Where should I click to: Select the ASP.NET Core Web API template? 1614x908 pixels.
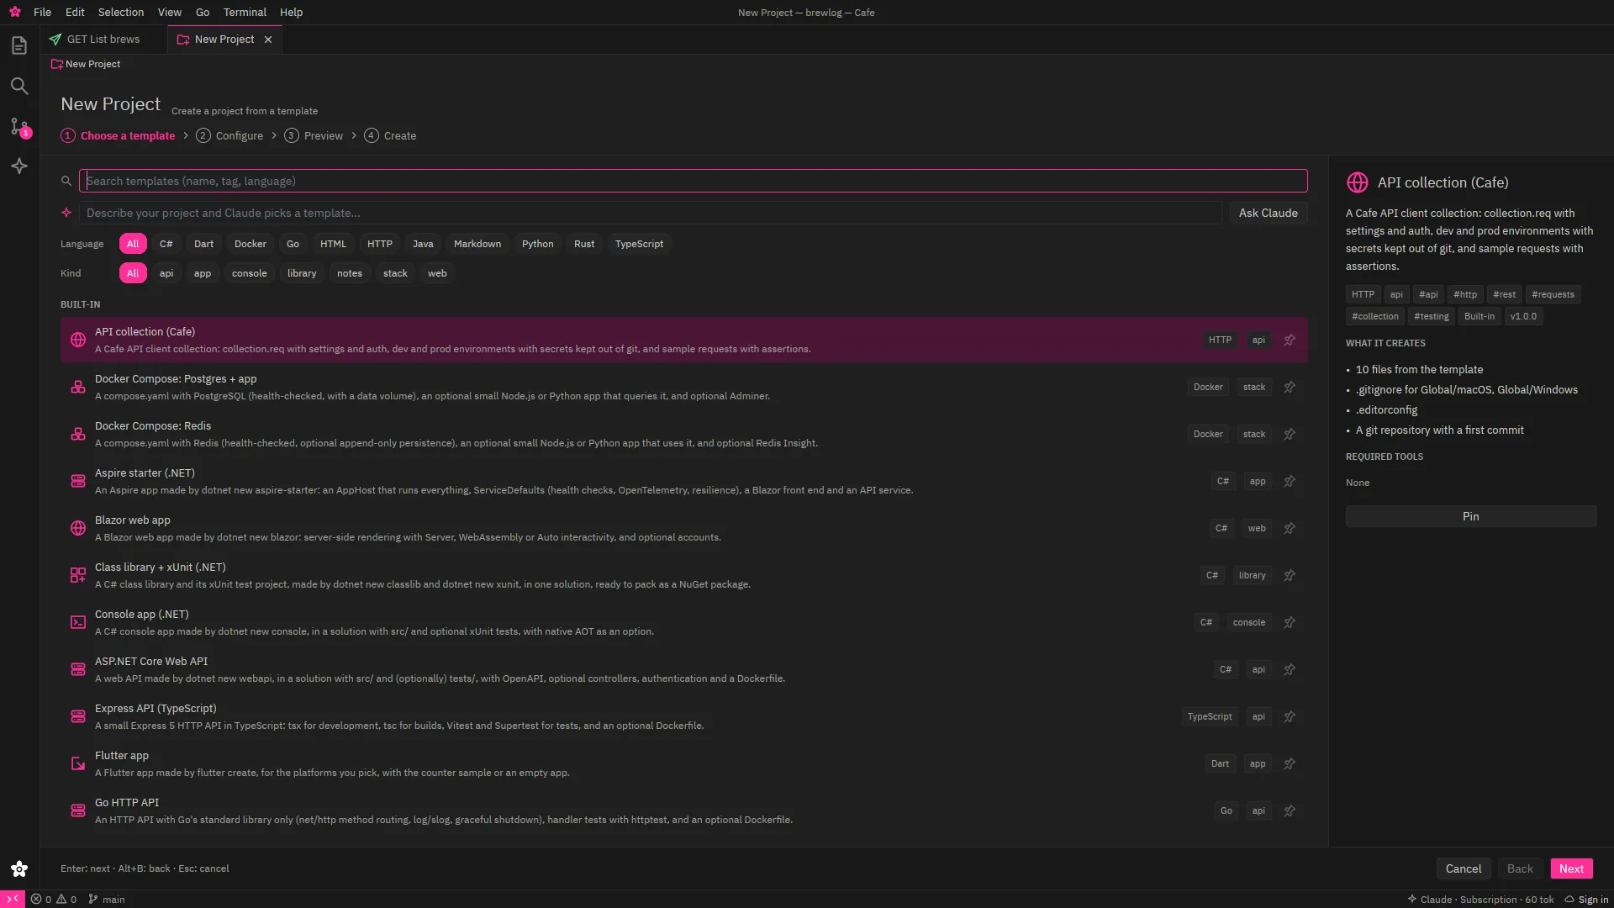click(684, 669)
